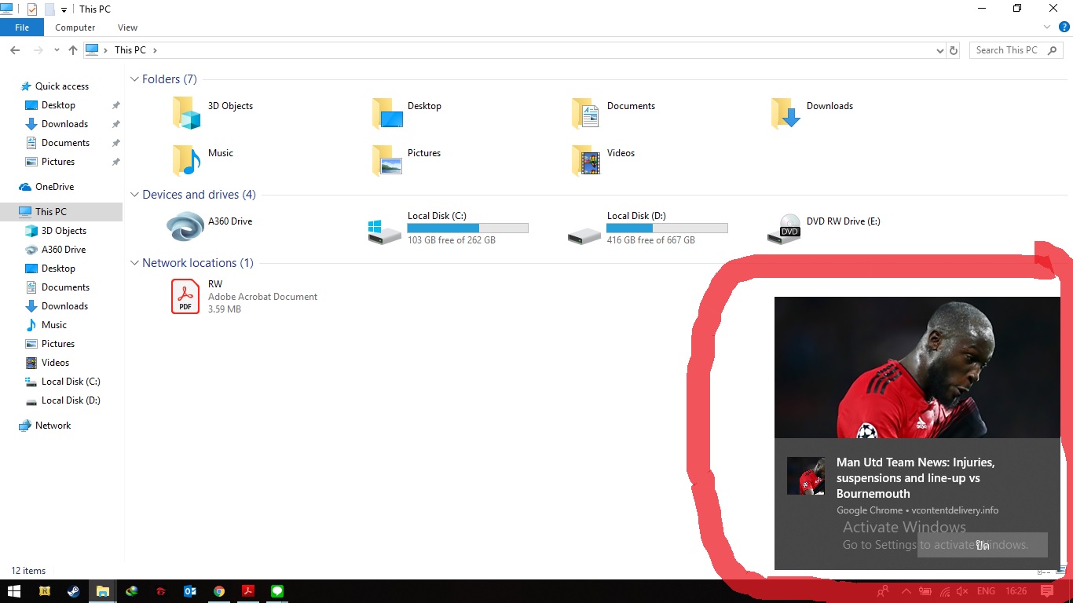Open the Desktop folder in the Folders group
The width and height of the screenshot is (1073, 603).
[387, 113]
